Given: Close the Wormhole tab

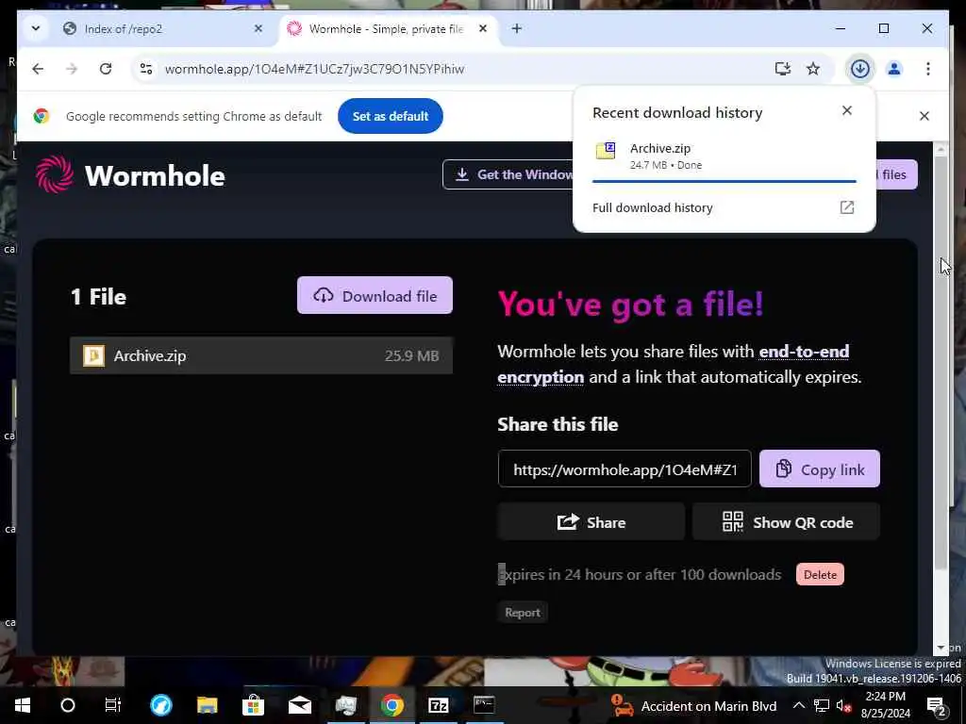Looking at the screenshot, I should [x=483, y=28].
